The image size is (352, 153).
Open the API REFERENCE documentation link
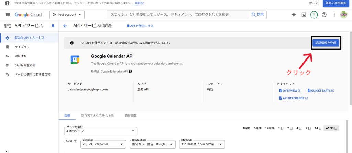point(293,98)
